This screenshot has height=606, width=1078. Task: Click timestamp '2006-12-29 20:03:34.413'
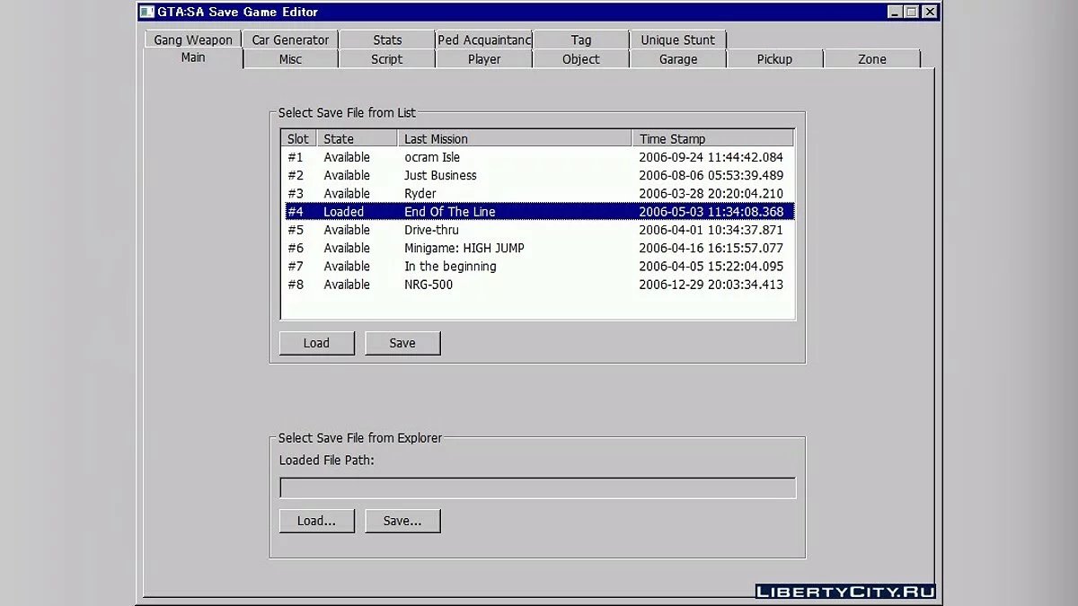pos(711,285)
